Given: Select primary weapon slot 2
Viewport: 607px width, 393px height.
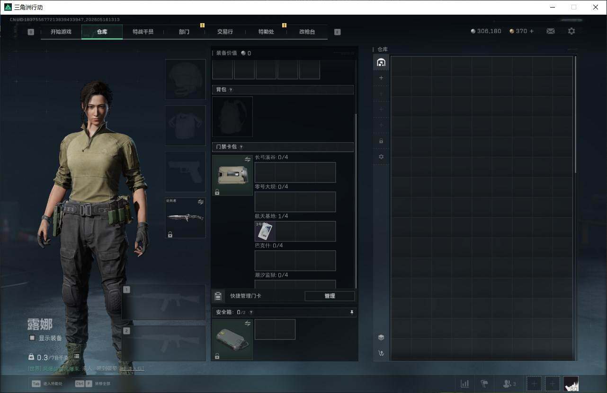Looking at the screenshot, I should tap(164, 343).
